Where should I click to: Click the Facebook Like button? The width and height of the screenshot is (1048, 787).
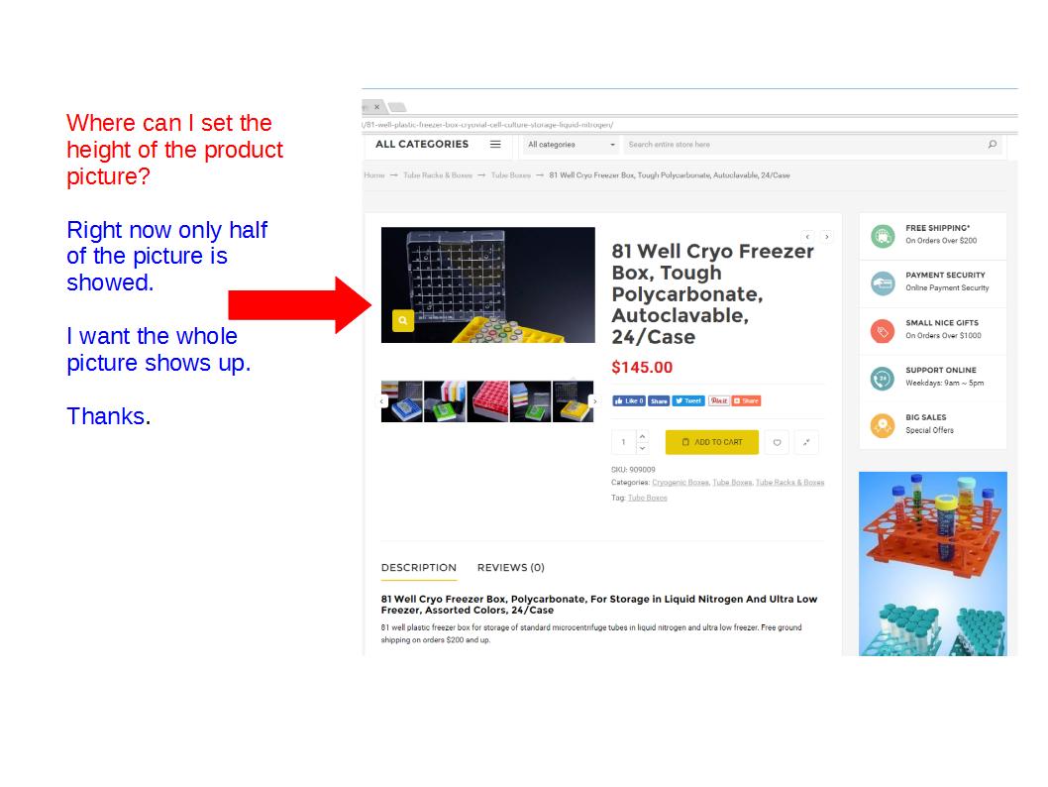629,401
